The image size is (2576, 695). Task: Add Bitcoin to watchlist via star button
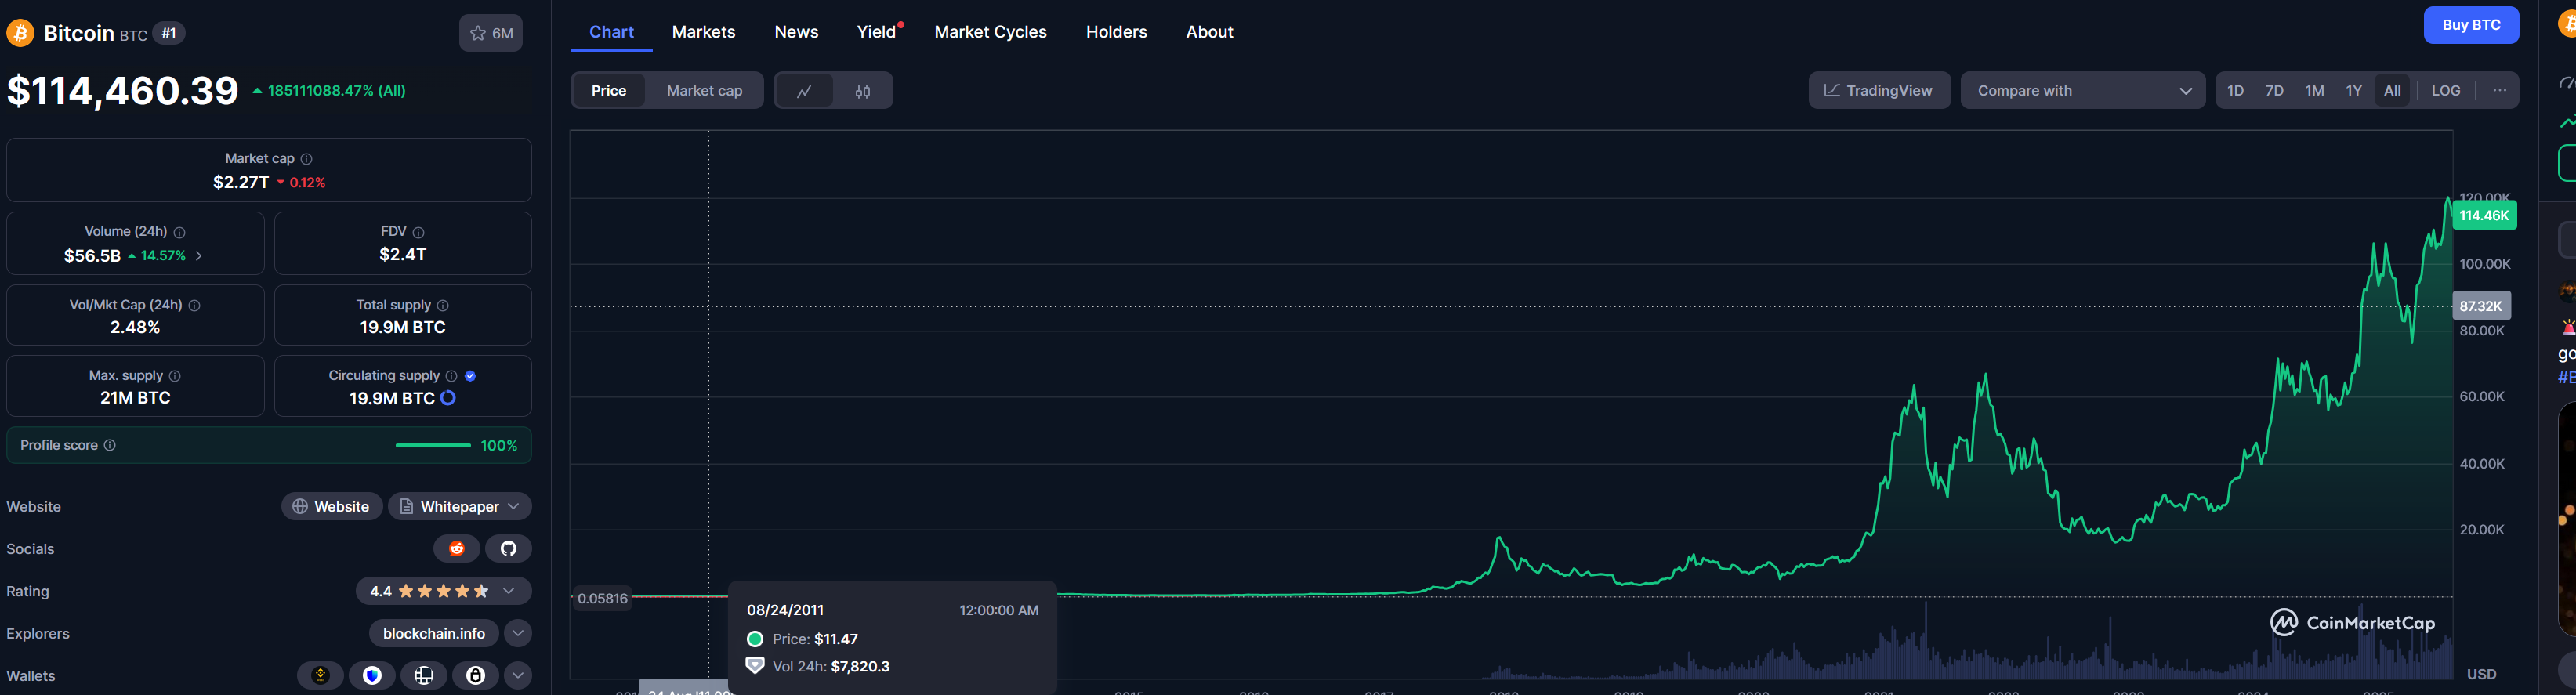click(491, 33)
